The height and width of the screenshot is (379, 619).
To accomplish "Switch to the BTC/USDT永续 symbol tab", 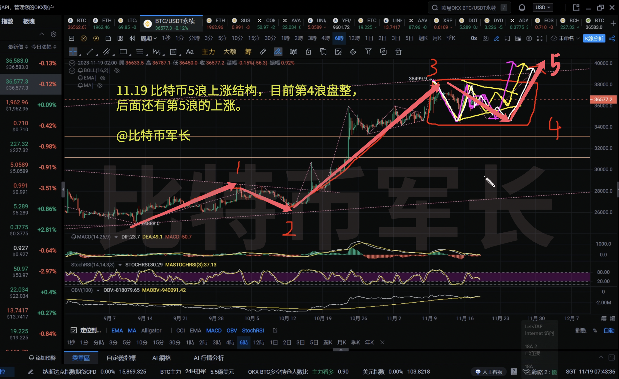I will (171, 24).
